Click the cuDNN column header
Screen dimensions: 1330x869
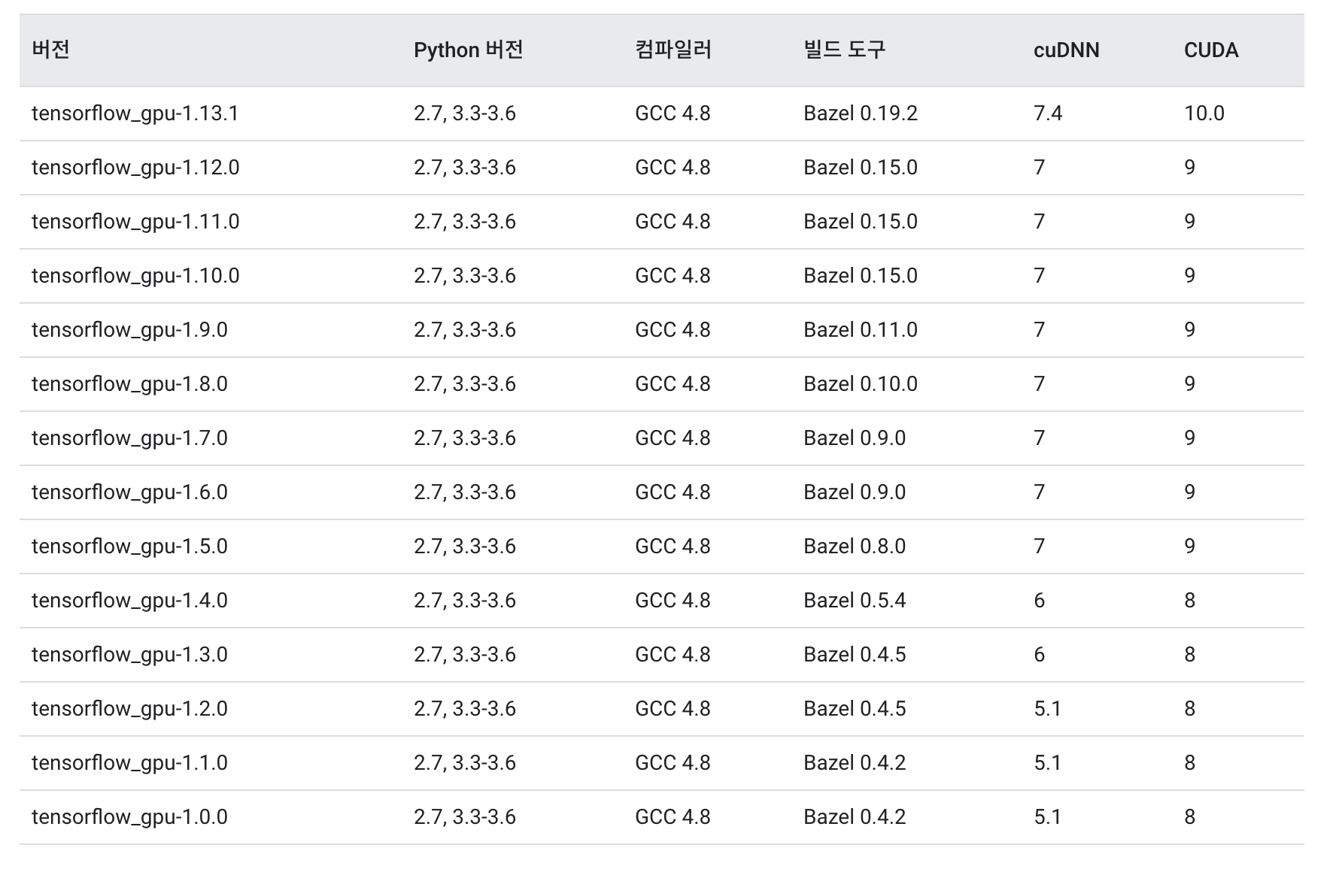coord(1066,50)
